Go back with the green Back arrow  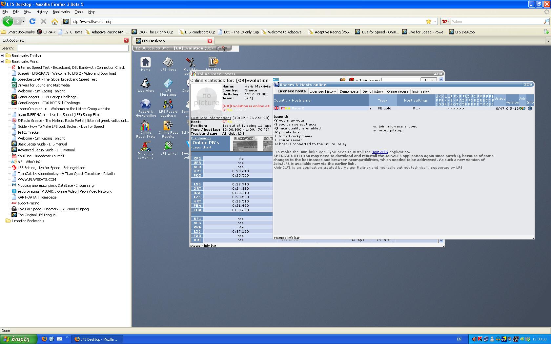point(8,21)
